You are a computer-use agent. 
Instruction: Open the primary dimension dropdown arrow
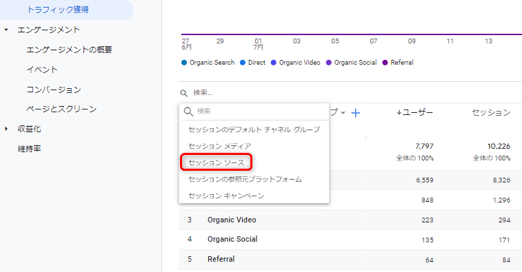[x=343, y=113]
